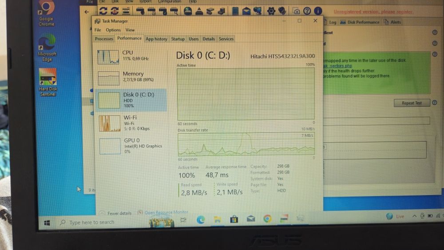The image size is (444, 250).
Task: Expand hidden system tray icons chevron
Action: pyautogui.click(x=414, y=216)
